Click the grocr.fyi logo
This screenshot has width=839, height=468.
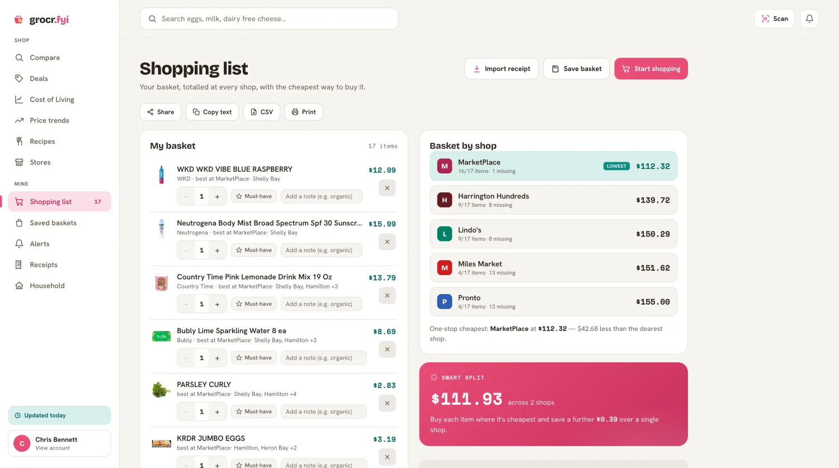pyautogui.click(x=41, y=20)
